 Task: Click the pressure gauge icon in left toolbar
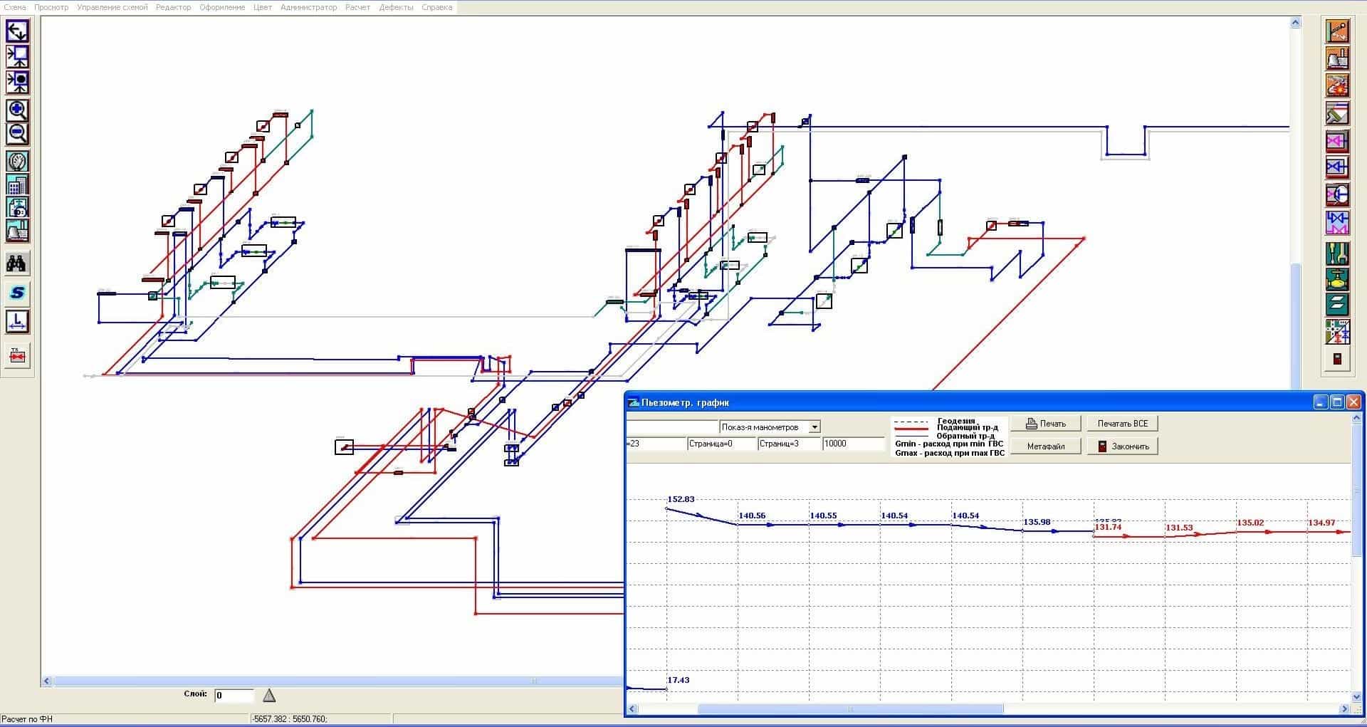17,162
